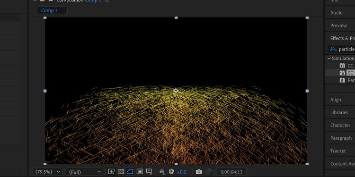355x177 pixels.
Task: Open the effects search magnifier dropdown
Action: (333, 49)
